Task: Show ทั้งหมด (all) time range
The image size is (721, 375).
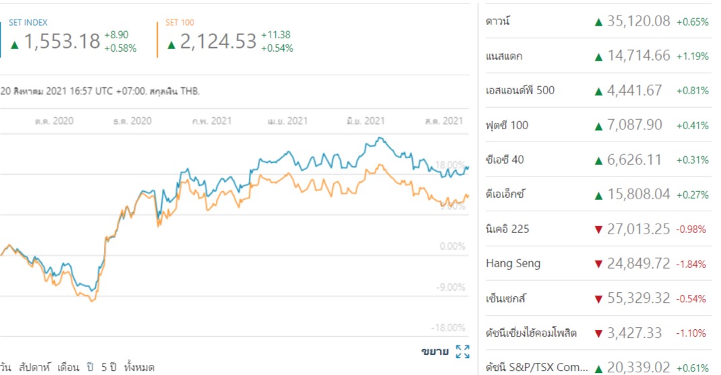Action: [x=140, y=368]
